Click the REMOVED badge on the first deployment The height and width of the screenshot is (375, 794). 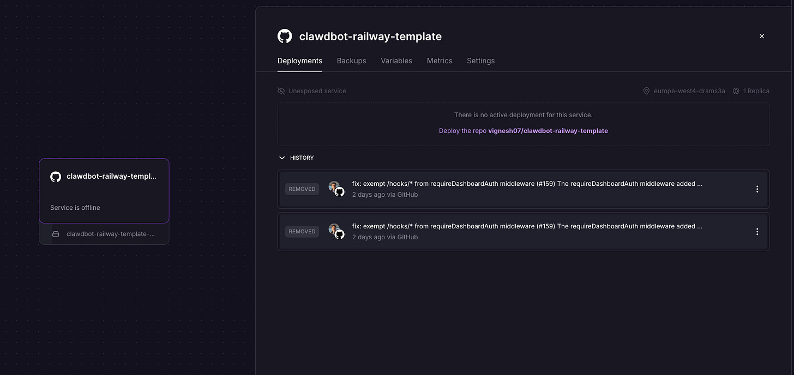tap(302, 189)
